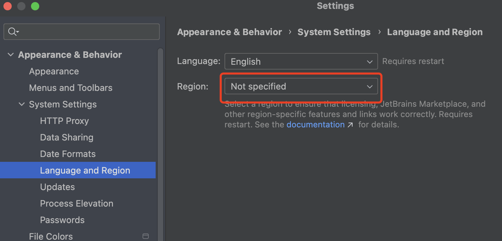Viewport: 502px width, 241px height.
Task: Click System Settings breadcrumb
Action: coord(334,32)
